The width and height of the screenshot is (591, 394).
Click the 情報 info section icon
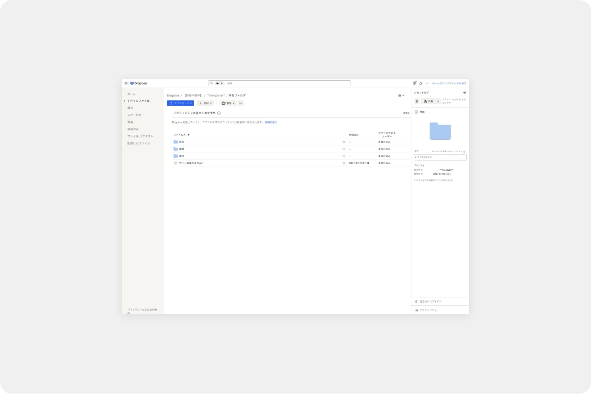416,112
